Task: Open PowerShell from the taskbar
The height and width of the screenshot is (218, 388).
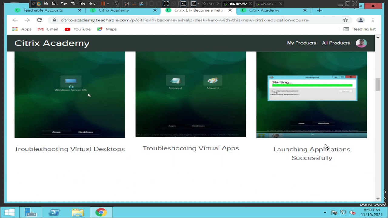Action: (x=54, y=213)
